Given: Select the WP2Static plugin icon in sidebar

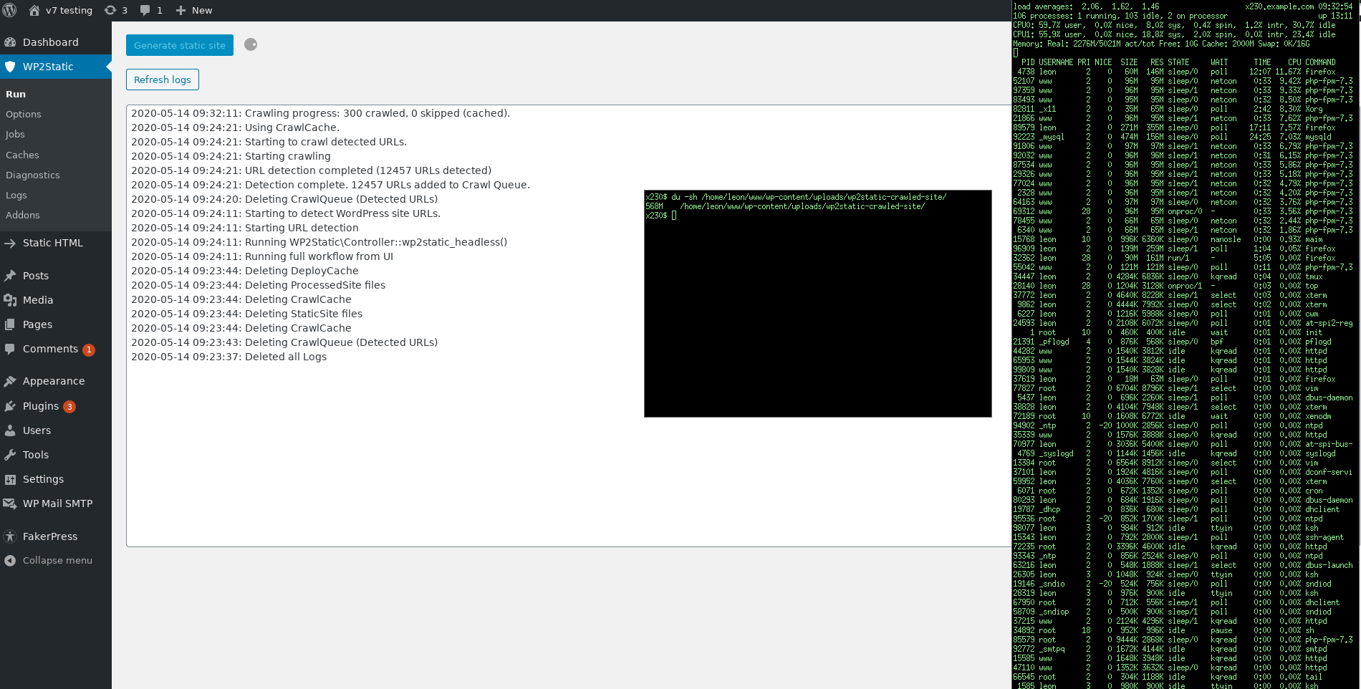Looking at the screenshot, I should pyautogui.click(x=10, y=66).
